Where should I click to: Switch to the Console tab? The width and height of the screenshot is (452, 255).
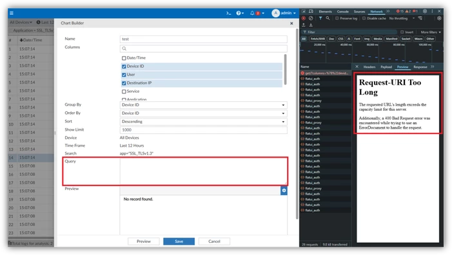pos(343,12)
